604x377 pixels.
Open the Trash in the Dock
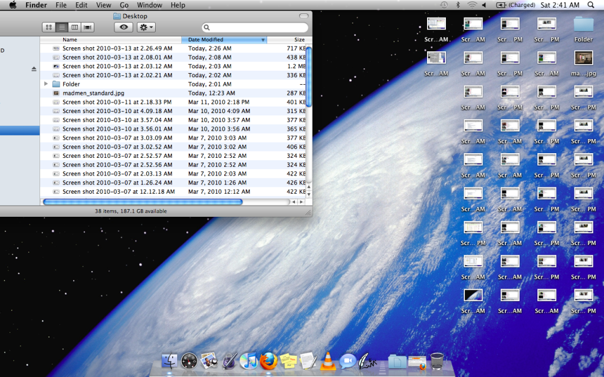[x=437, y=361]
